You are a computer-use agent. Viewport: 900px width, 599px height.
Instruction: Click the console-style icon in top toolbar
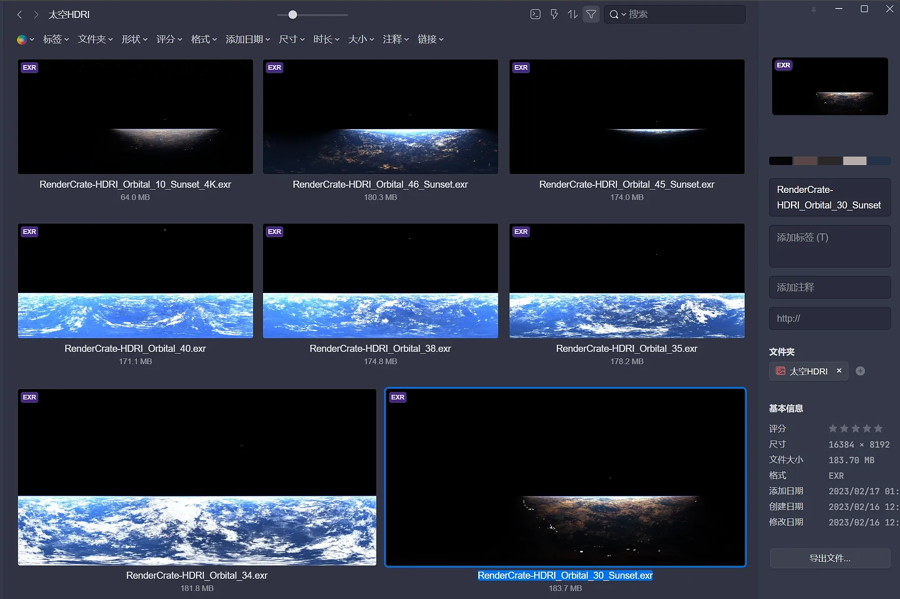coord(535,14)
